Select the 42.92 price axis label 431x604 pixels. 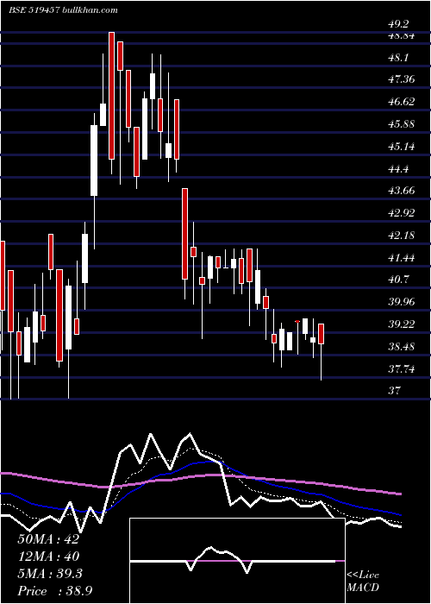click(402, 213)
